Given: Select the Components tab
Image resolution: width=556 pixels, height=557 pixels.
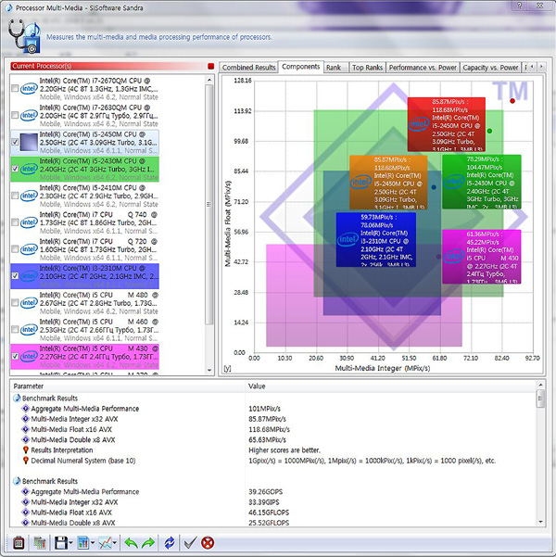Looking at the screenshot, I should [300, 67].
